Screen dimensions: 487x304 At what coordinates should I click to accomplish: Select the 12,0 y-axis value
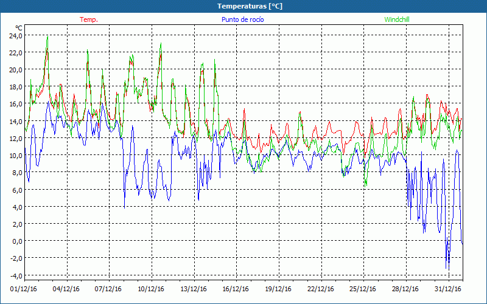click(x=16, y=139)
